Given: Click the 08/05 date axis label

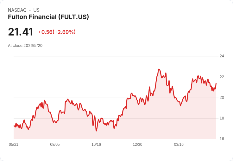Looking at the screenshot, I should [x=55, y=145].
